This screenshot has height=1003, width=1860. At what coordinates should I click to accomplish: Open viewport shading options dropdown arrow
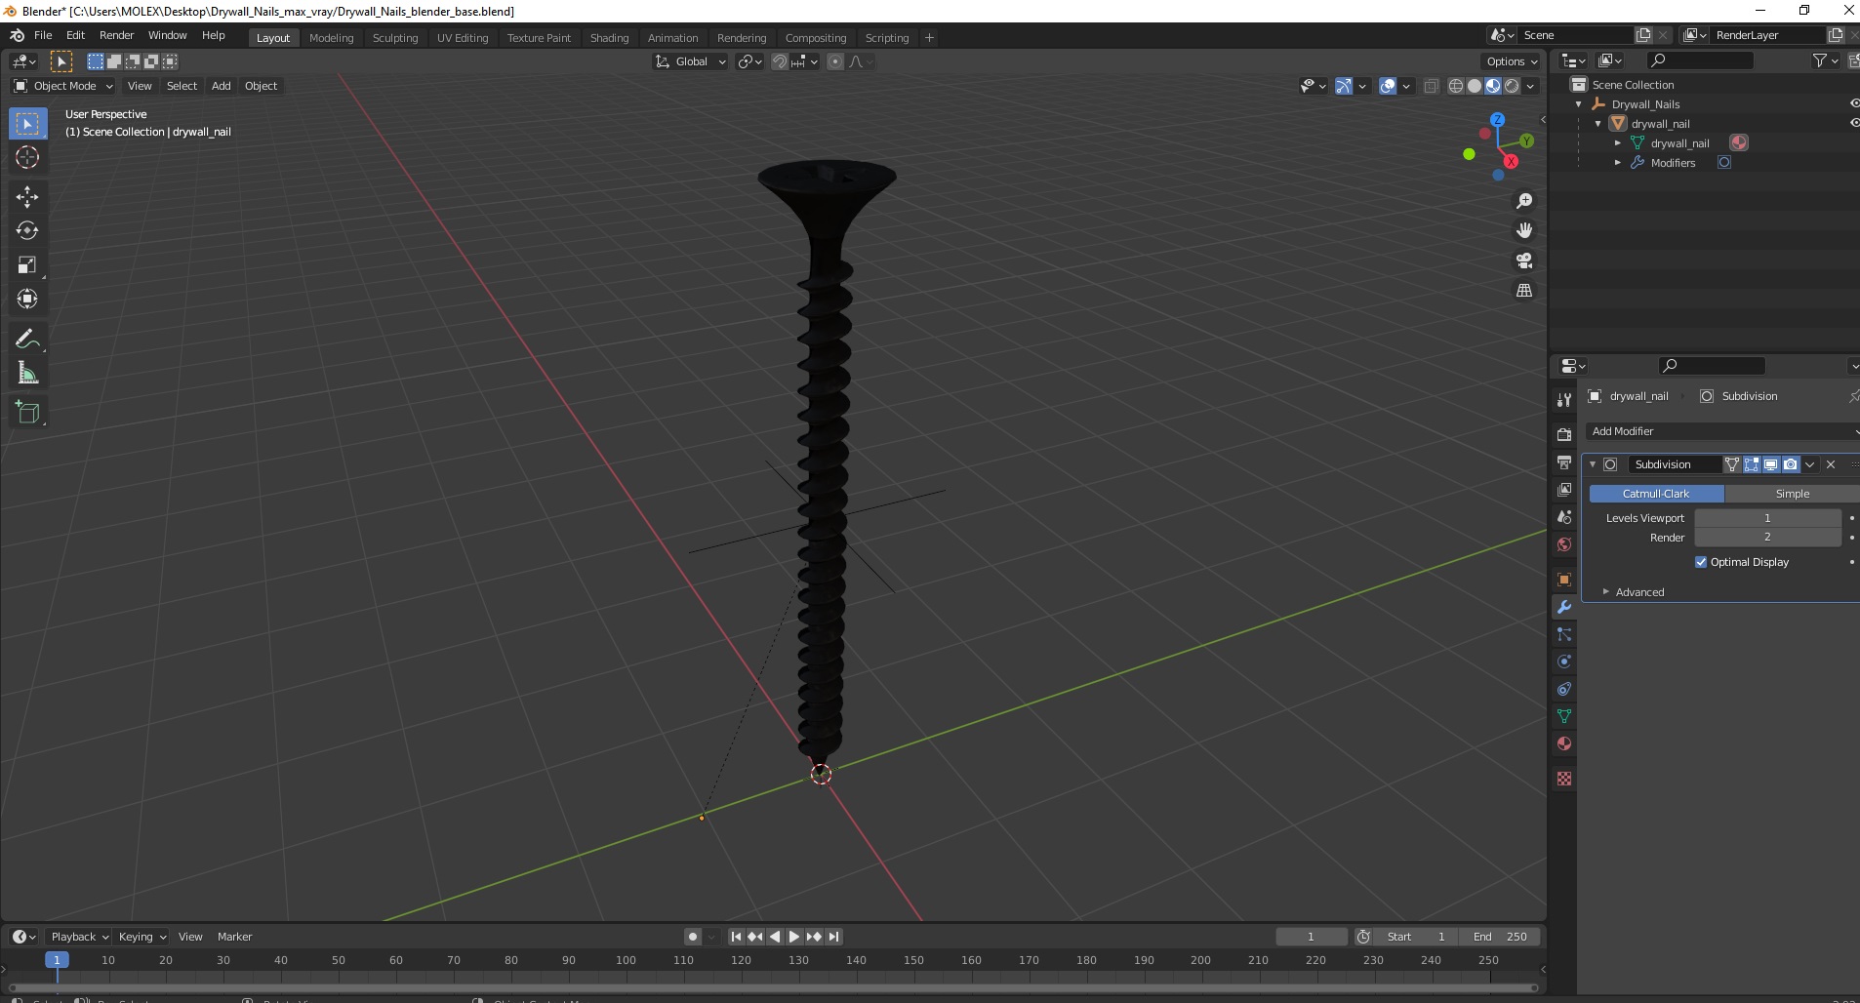click(1531, 86)
